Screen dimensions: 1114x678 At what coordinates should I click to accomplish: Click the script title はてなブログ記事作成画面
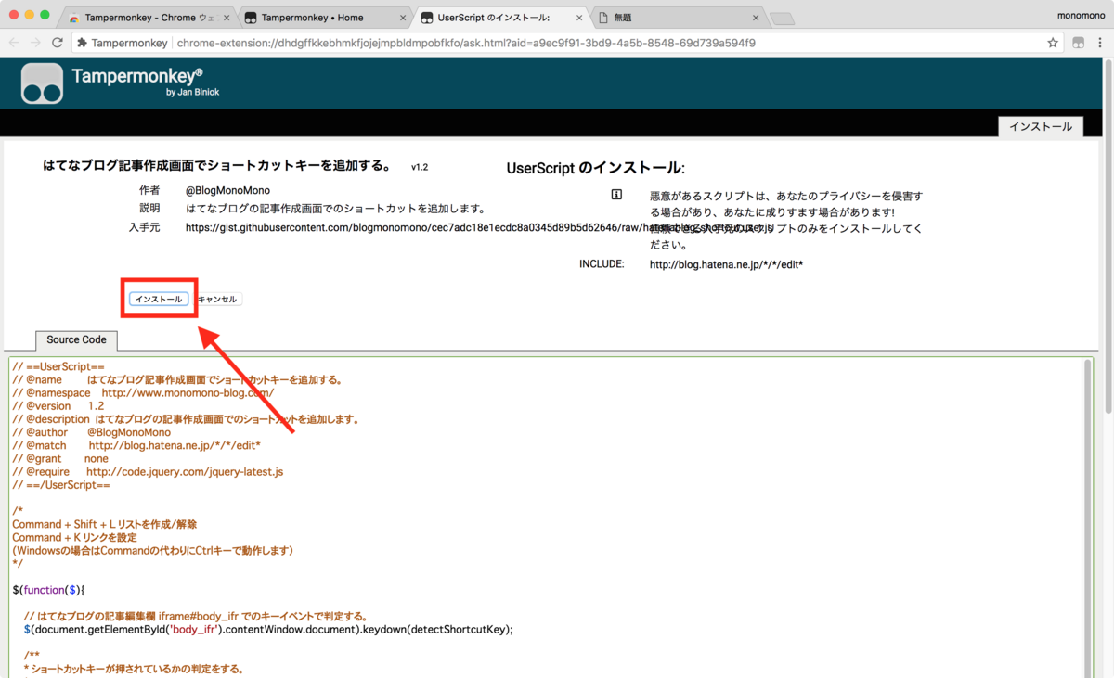218,166
